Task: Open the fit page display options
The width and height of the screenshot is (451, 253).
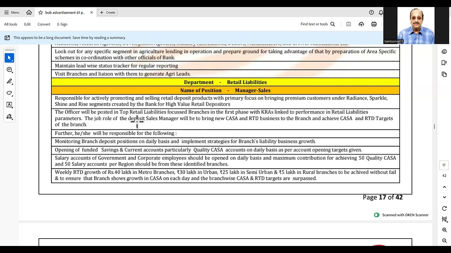Action: pos(444,219)
